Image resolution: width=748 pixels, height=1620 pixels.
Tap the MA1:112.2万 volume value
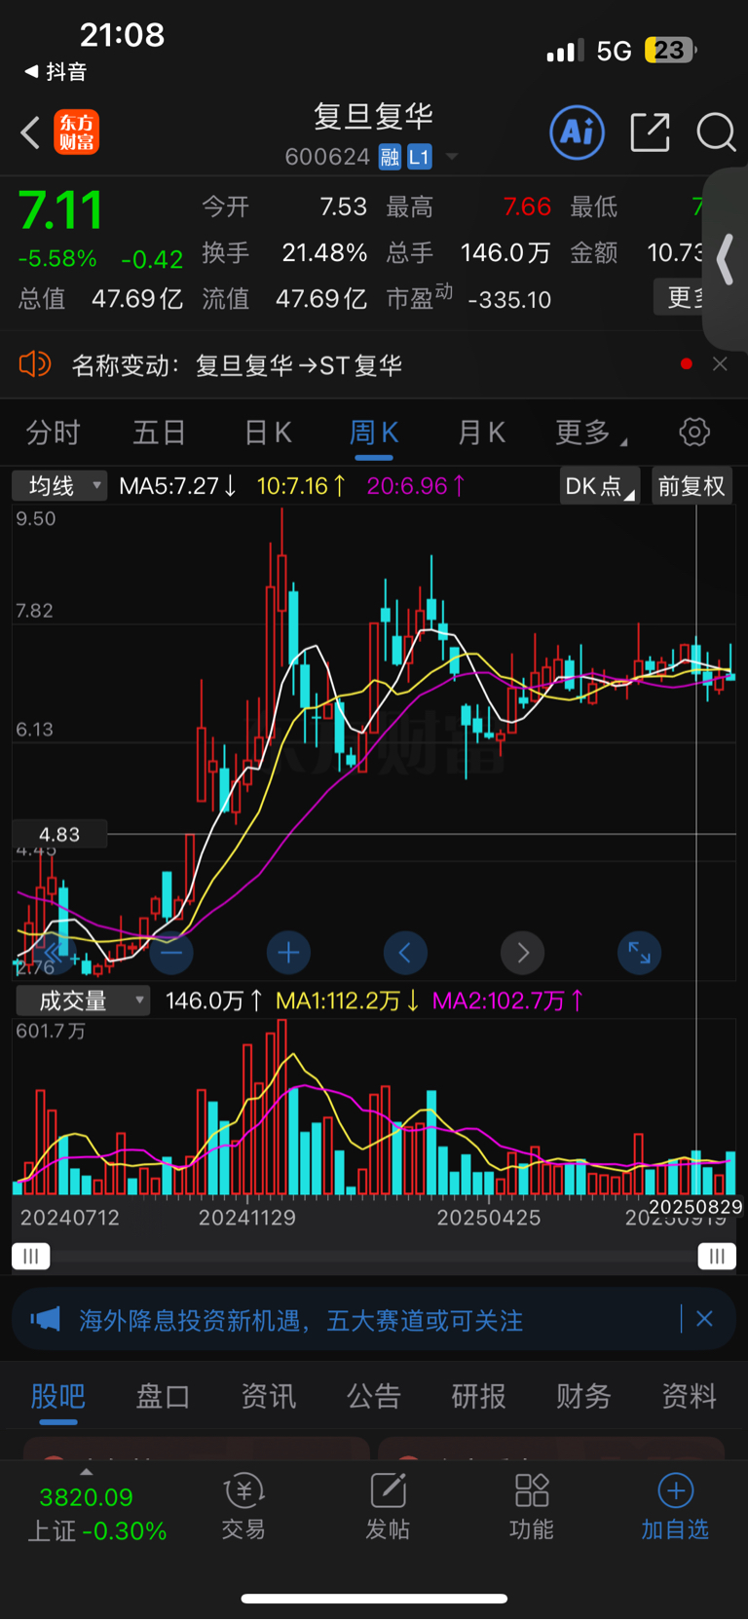click(348, 1000)
